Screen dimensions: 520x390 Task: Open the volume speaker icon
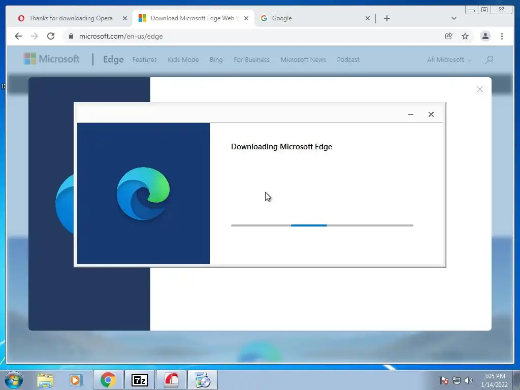469,380
